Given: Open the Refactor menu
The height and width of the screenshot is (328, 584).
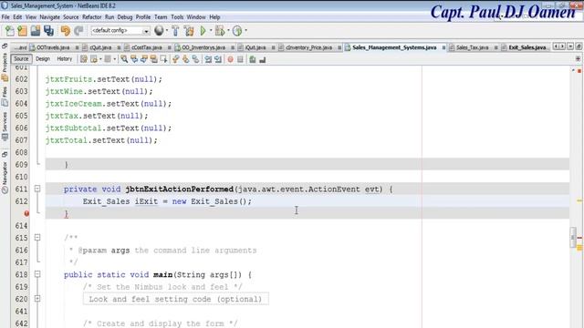Looking at the screenshot, I should 91,17.
